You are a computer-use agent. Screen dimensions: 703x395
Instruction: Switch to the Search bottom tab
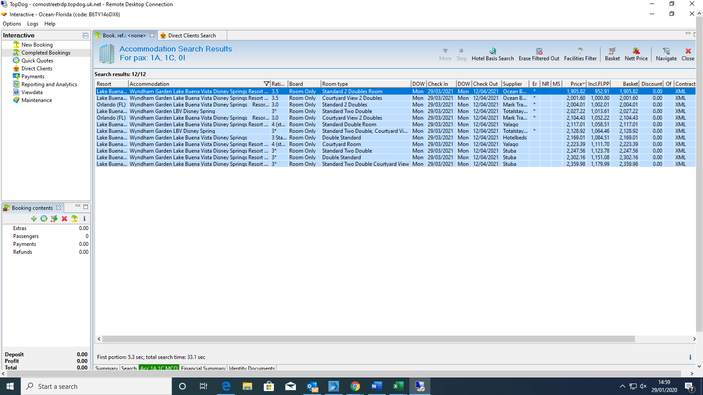pyautogui.click(x=129, y=368)
